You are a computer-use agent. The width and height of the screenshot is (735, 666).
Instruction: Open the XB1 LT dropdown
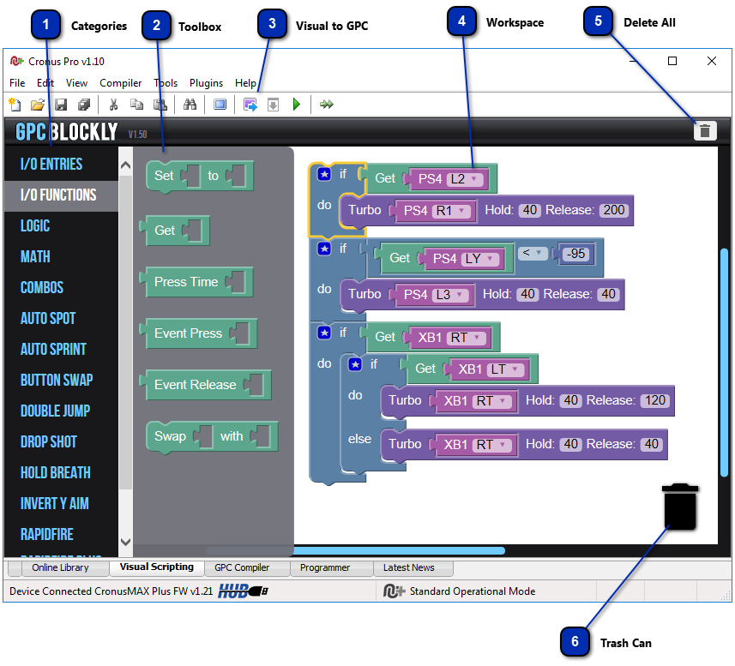[505, 369]
